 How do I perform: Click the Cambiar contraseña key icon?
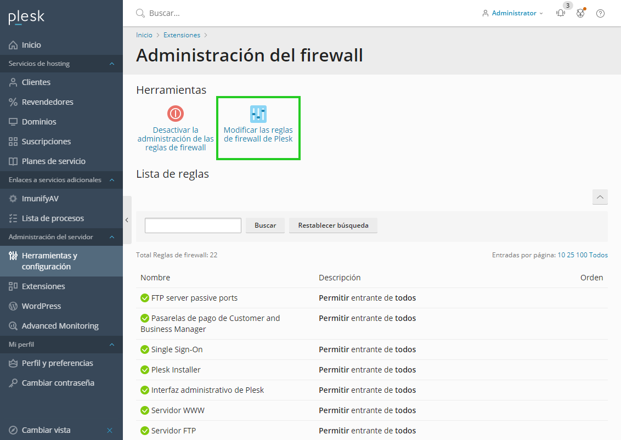[x=13, y=383]
